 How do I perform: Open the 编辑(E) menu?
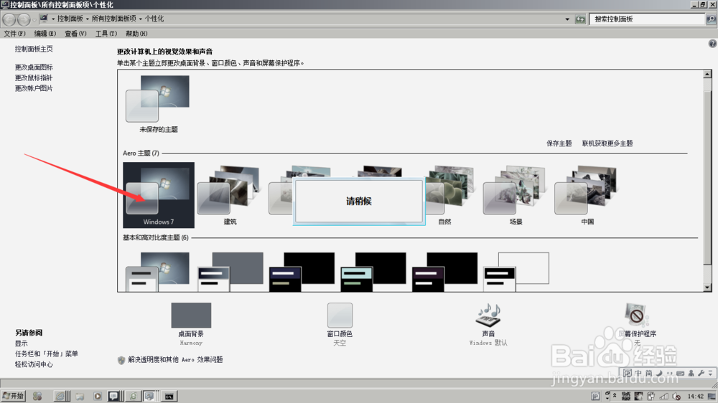click(x=45, y=34)
